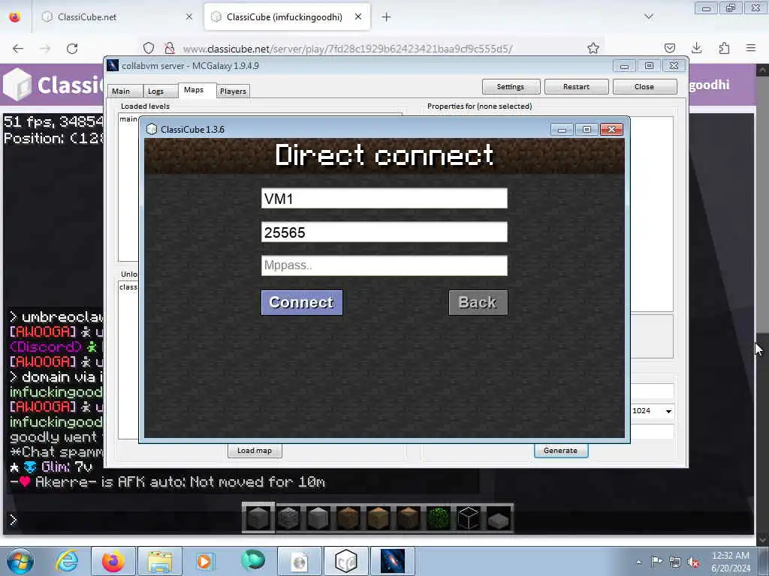The image size is (769, 576).
Task: Open Windows Media Player from taskbar
Action: [204, 561]
